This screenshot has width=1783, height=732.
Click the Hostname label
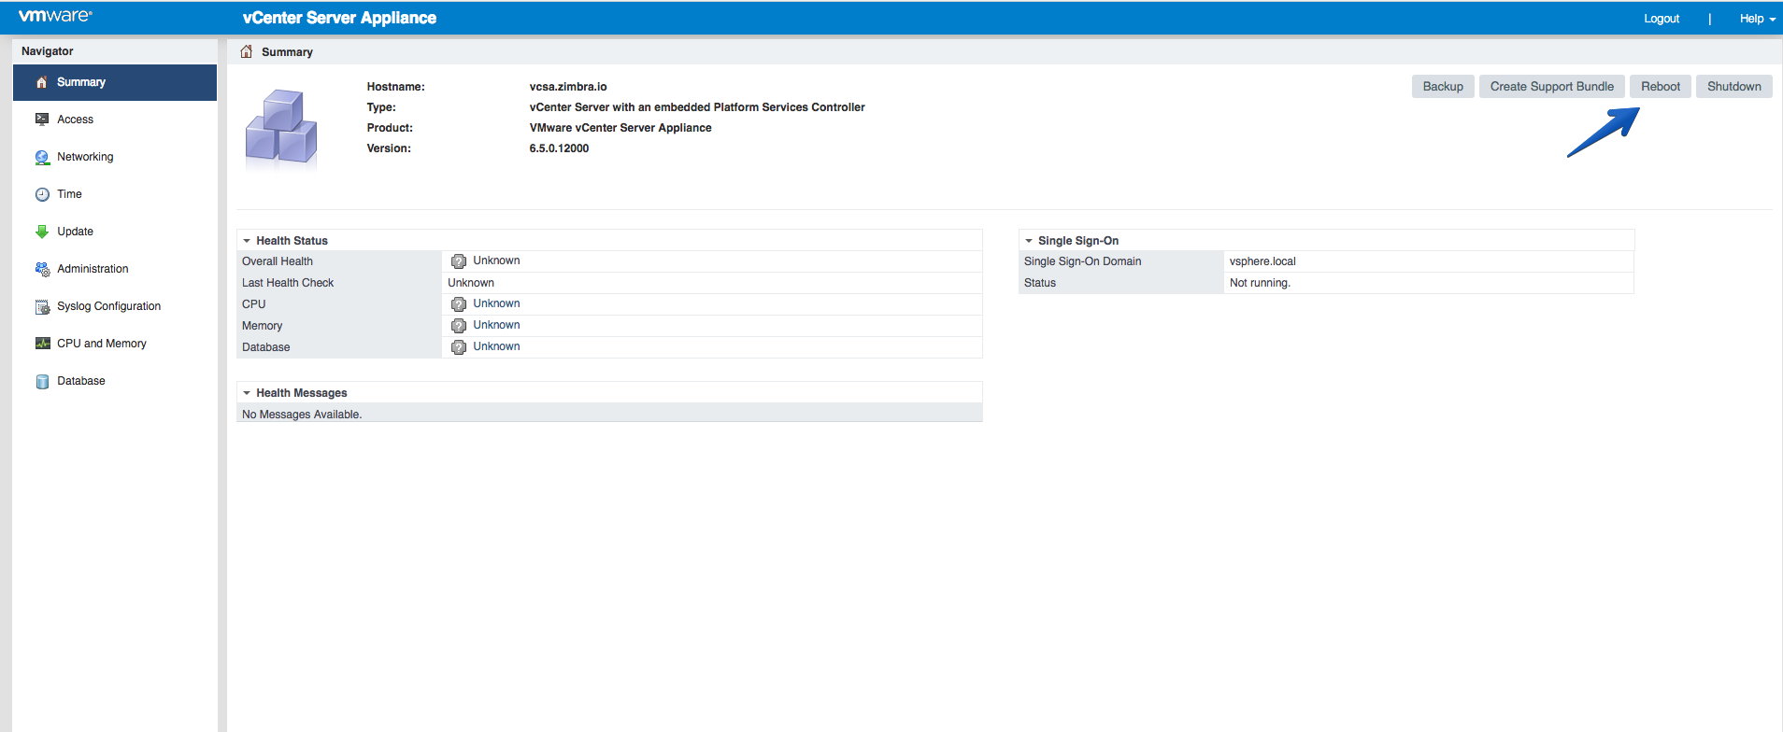pyautogui.click(x=395, y=87)
